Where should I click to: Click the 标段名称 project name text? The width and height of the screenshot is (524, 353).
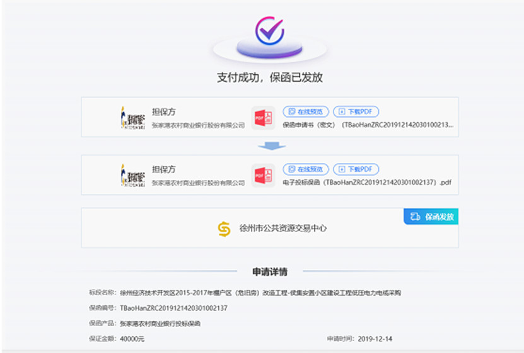coord(260,293)
